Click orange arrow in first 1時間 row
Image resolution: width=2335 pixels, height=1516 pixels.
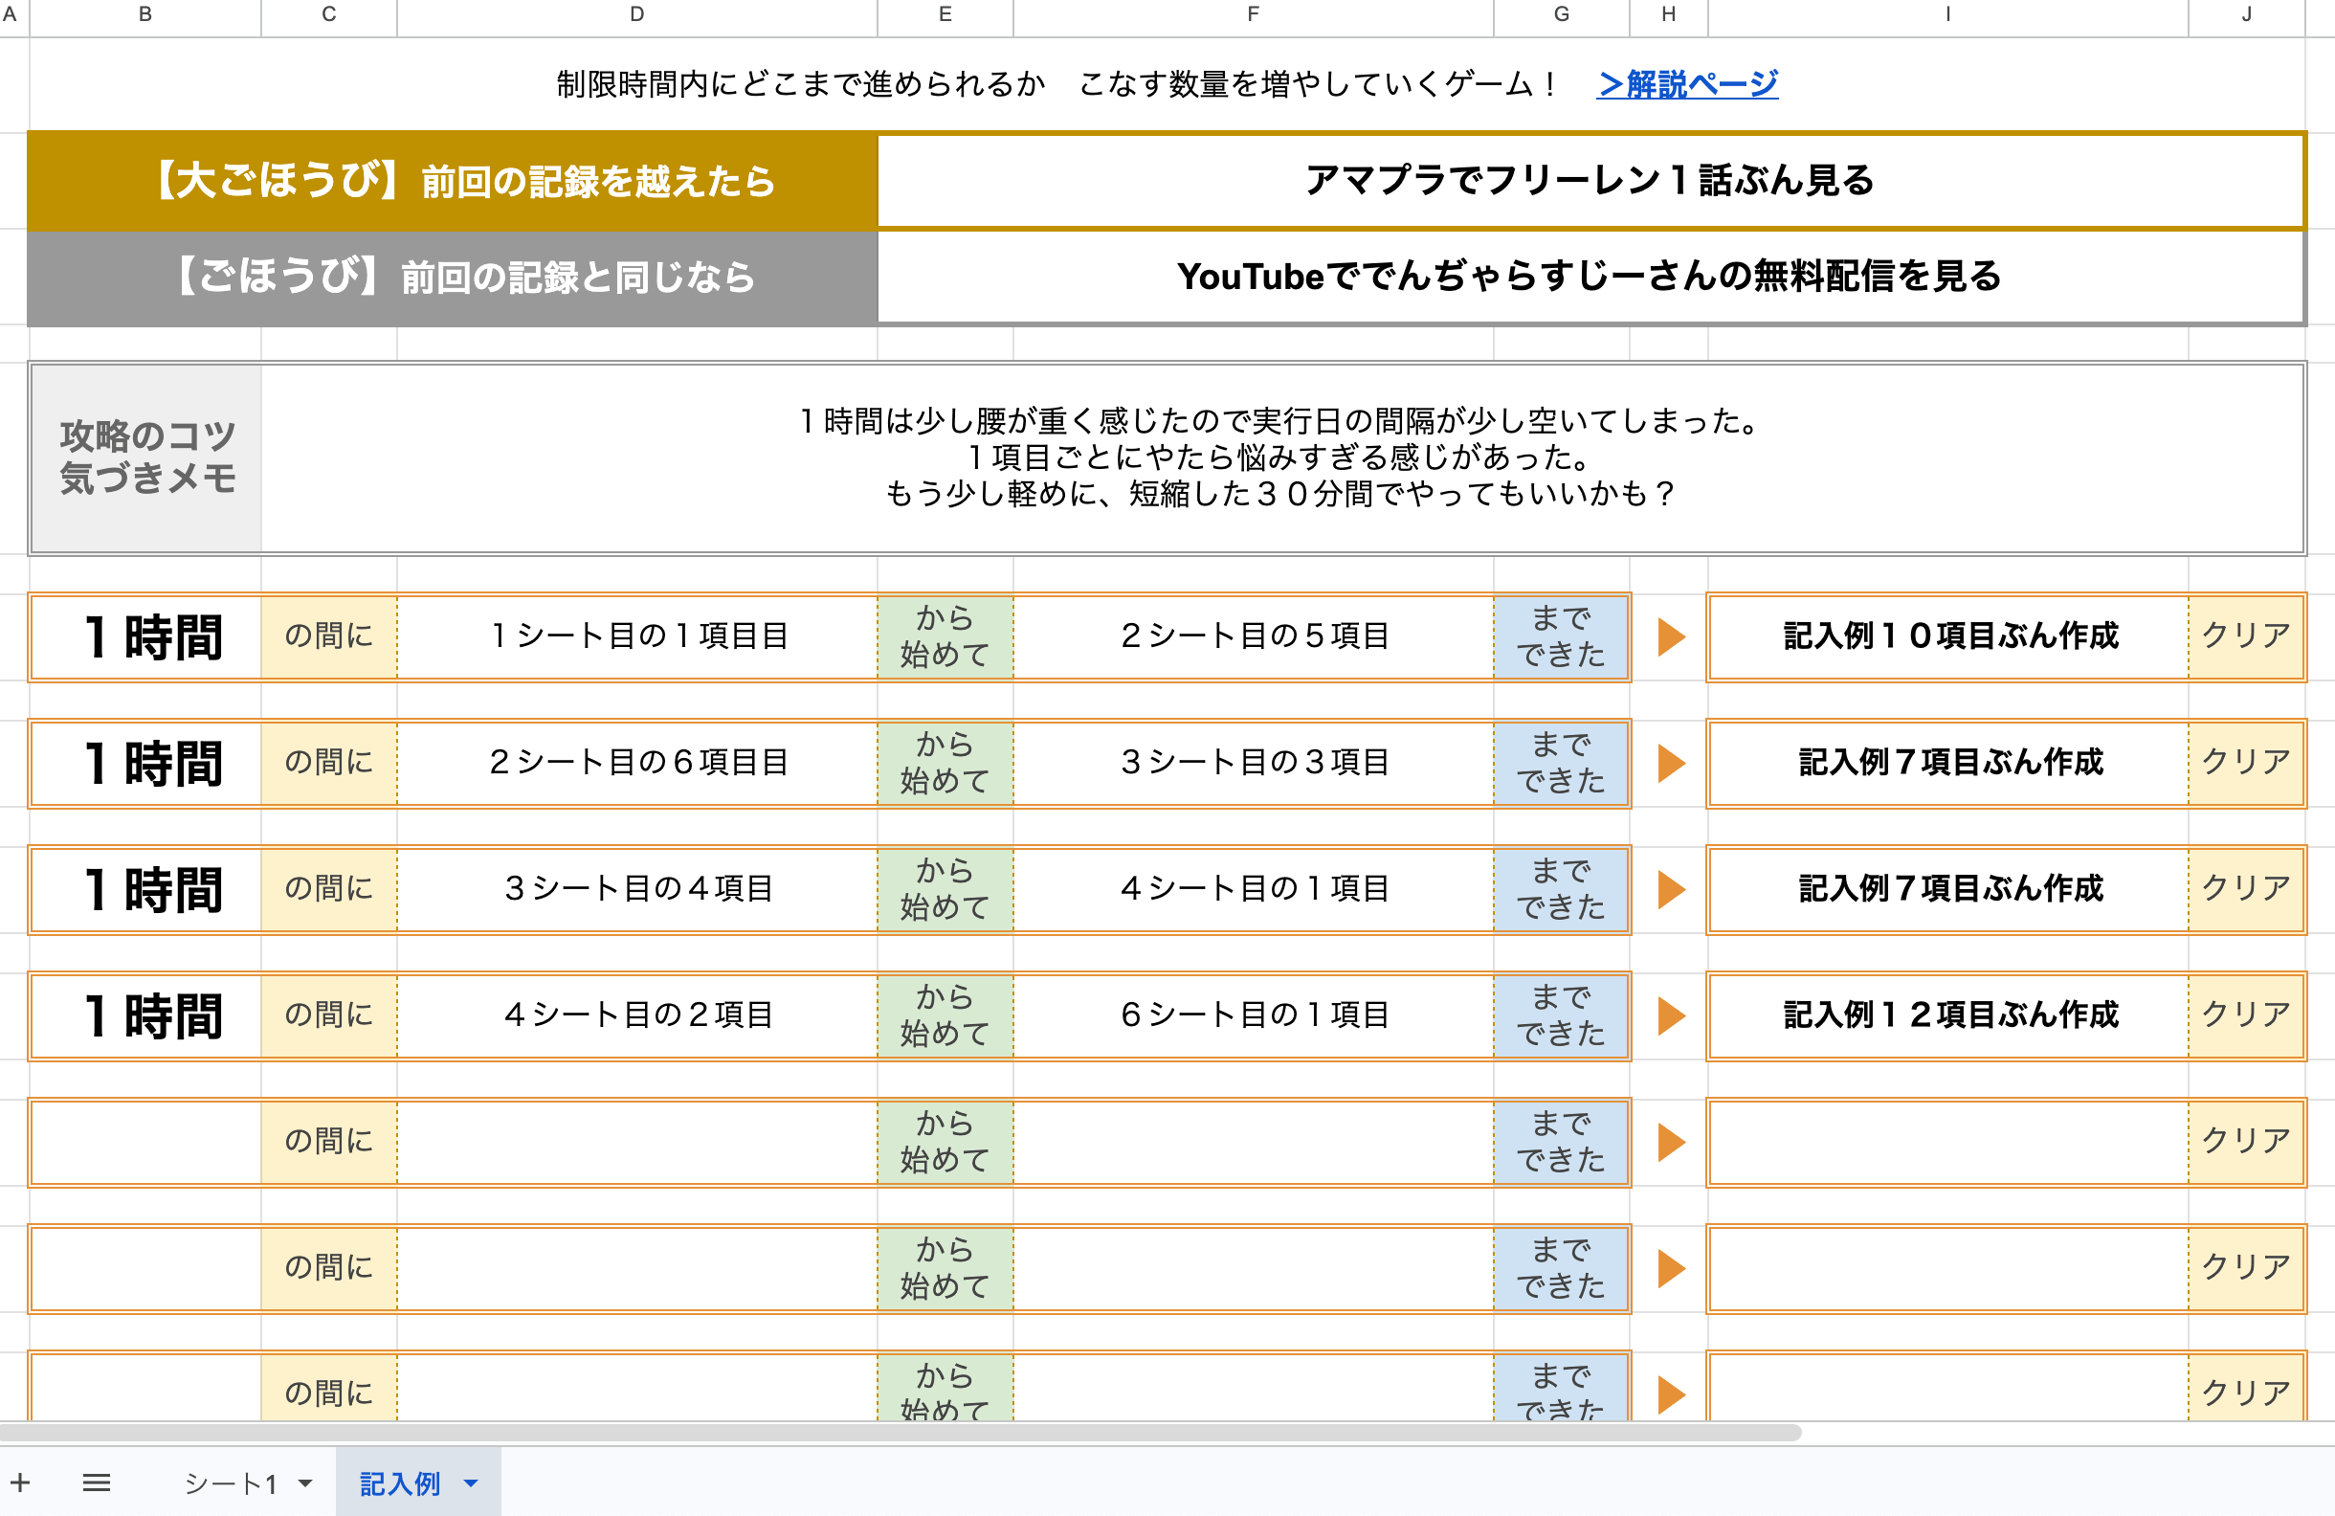pos(1672,636)
